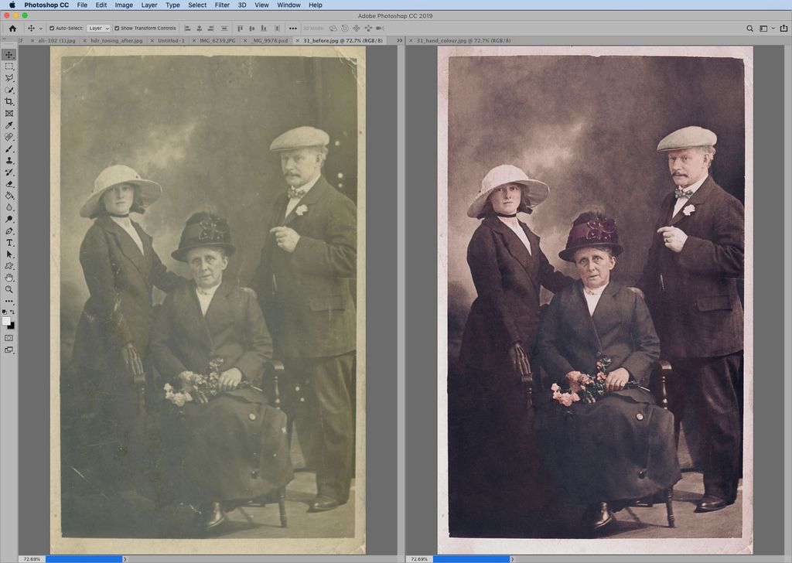The image size is (792, 563).
Task: Open the Layer selection dropdown
Action: tap(98, 28)
